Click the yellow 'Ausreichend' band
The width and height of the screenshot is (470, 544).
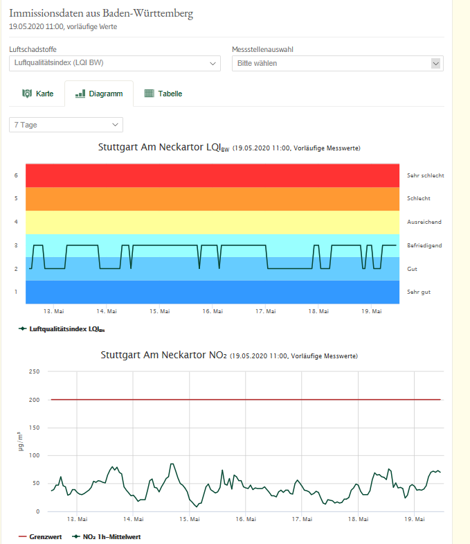[x=213, y=222]
